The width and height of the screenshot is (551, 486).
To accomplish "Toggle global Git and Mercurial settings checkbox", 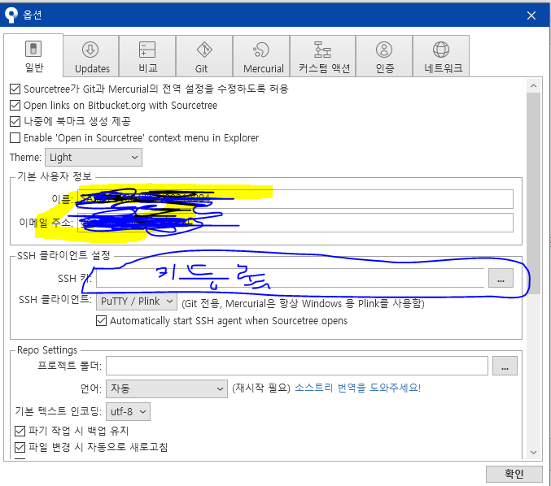I will point(15,89).
